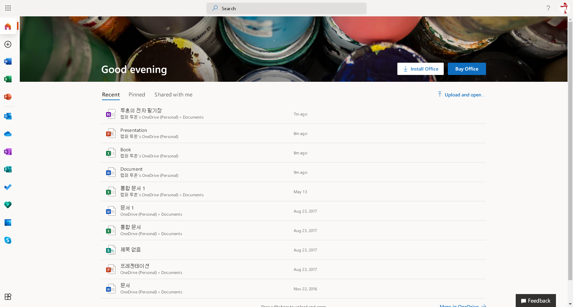Image resolution: width=573 pixels, height=307 pixels.
Task: Open the account profile picture
Action: [564, 8]
